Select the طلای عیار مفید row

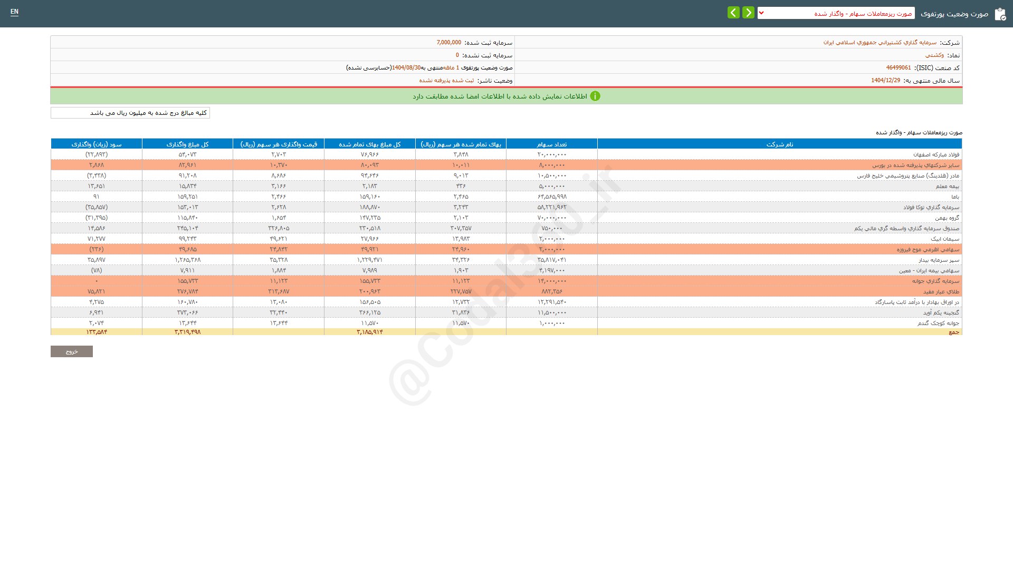(941, 292)
